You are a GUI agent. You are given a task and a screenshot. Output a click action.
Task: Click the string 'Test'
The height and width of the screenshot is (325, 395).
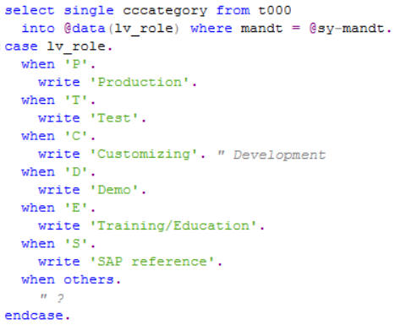[x=114, y=118]
